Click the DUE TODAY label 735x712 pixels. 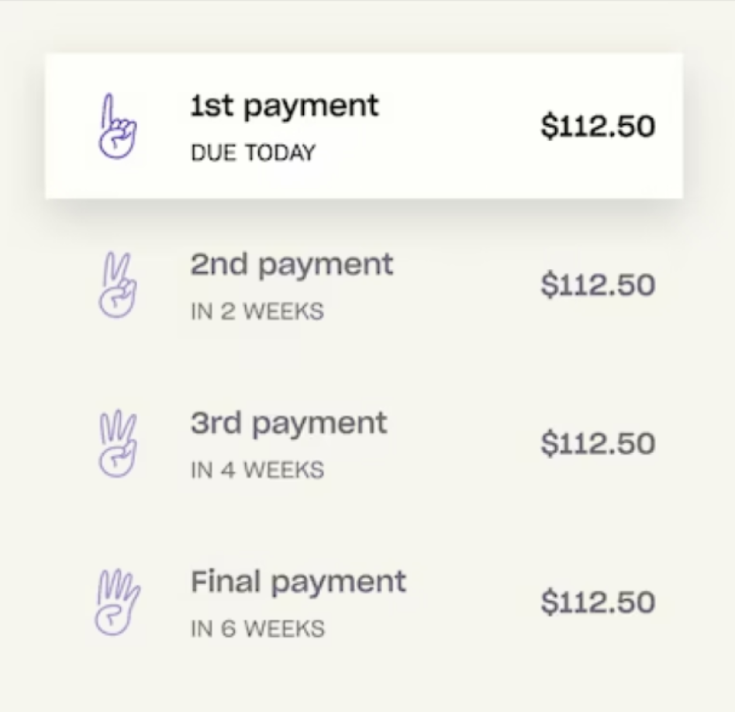tap(253, 153)
